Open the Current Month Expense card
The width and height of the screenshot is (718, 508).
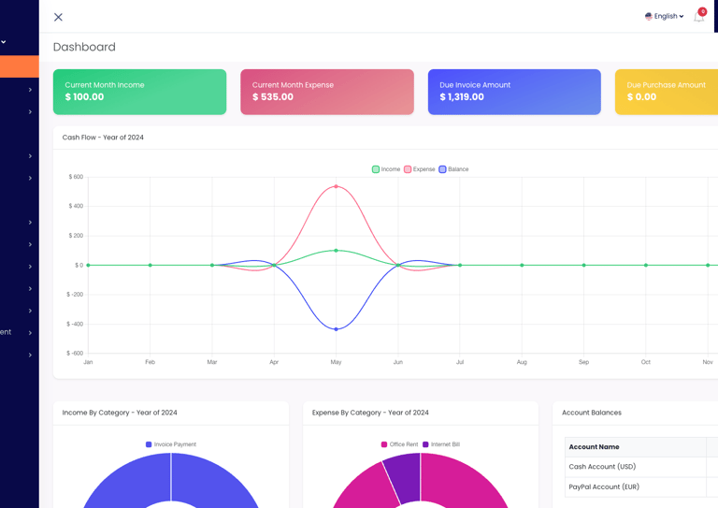tap(327, 92)
